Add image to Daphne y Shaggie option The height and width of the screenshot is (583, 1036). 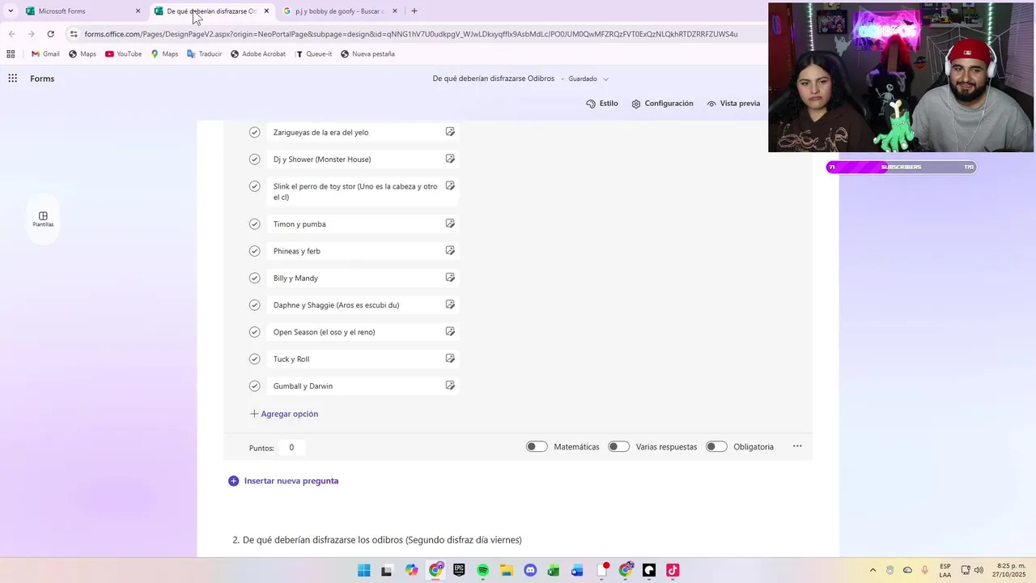450,304
